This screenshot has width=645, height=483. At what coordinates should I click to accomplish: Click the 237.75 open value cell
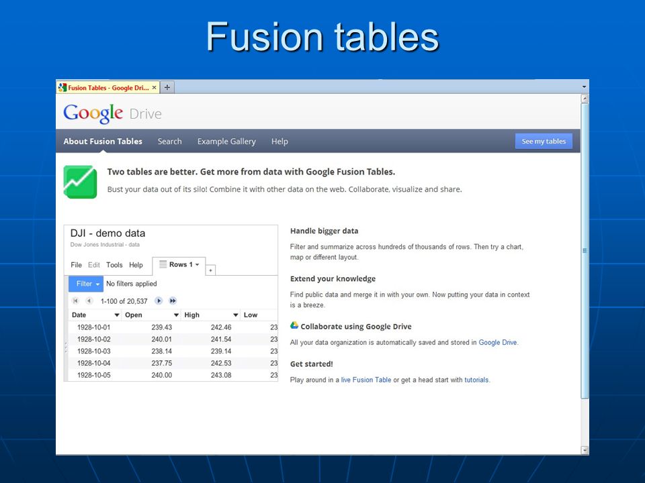(162, 363)
